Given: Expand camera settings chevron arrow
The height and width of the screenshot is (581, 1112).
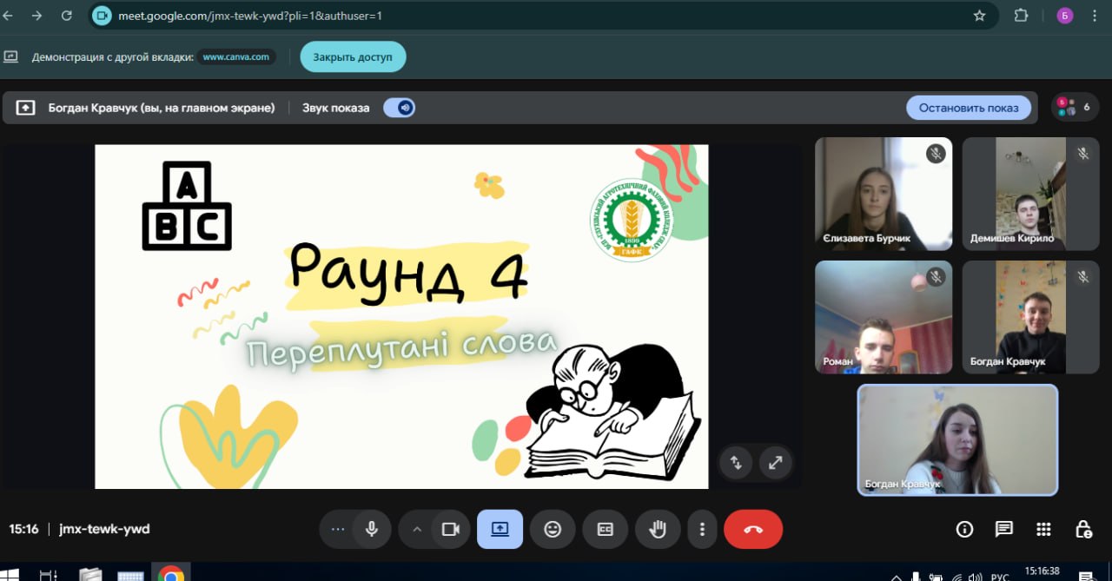Looking at the screenshot, I should tap(417, 529).
